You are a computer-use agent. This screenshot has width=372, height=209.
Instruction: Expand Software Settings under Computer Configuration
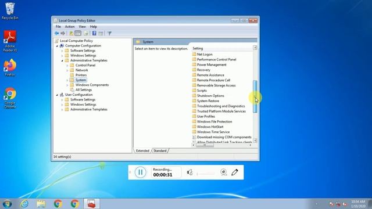tap(62, 51)
